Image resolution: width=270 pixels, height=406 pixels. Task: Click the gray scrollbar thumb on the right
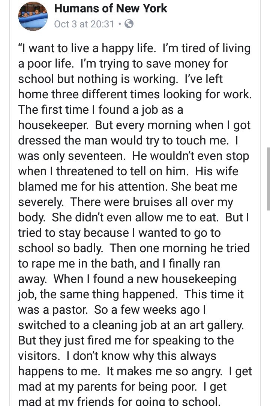268,179
